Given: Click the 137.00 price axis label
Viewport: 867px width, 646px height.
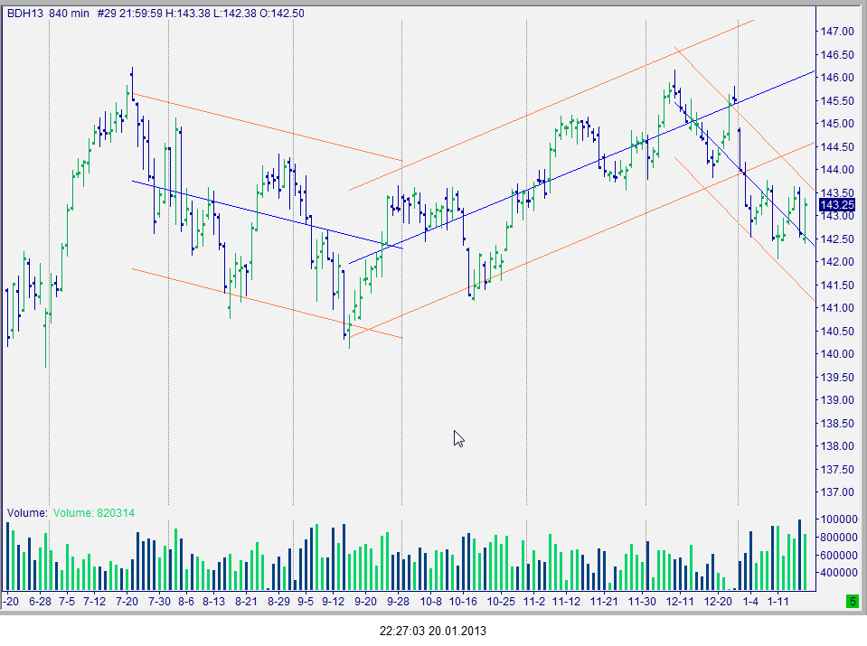Looking at the screenshot, I should (837, 492).
